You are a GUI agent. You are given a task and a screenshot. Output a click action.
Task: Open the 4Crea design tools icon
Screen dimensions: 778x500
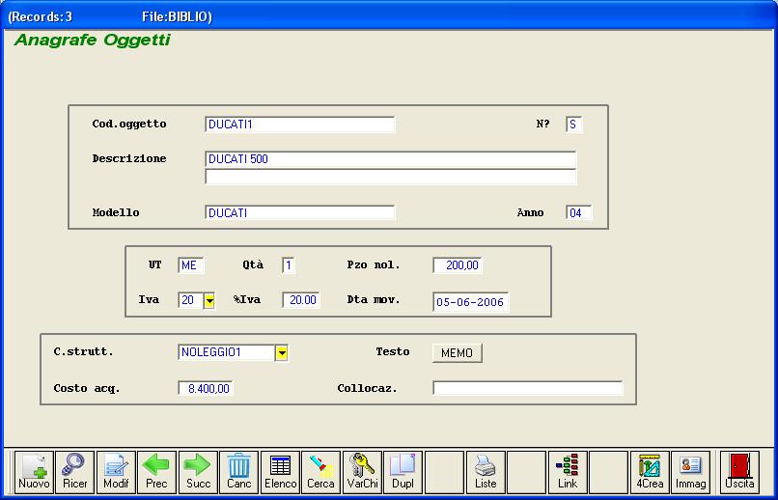tap(650, 472)
